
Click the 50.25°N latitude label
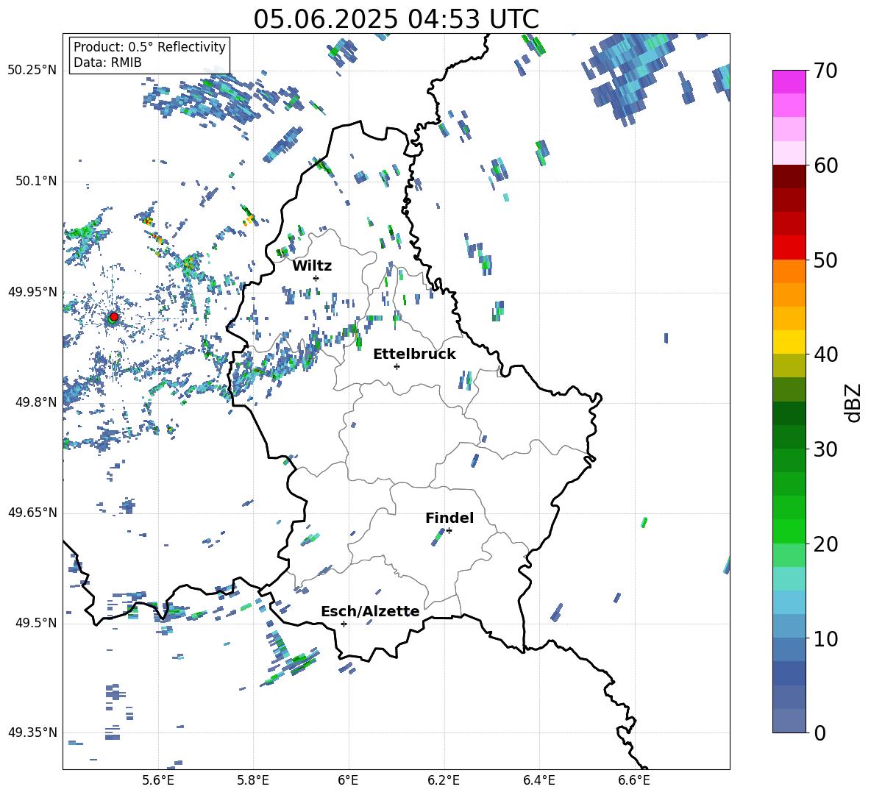pyautogui.click(x=32, y=71)
